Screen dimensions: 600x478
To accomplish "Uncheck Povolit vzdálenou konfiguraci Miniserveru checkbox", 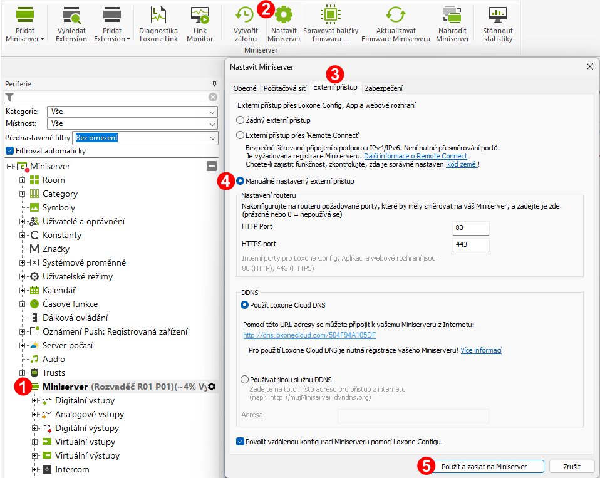I will coord(241,442).
